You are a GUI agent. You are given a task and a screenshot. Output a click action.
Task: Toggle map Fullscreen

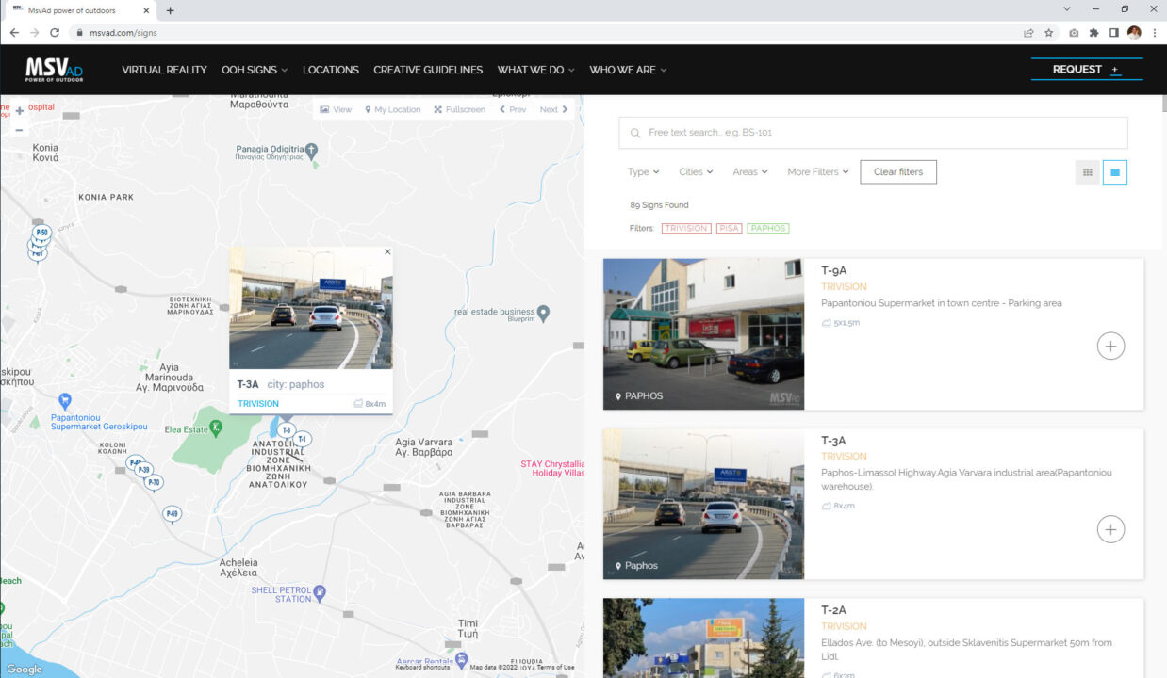tap(460, 110)
